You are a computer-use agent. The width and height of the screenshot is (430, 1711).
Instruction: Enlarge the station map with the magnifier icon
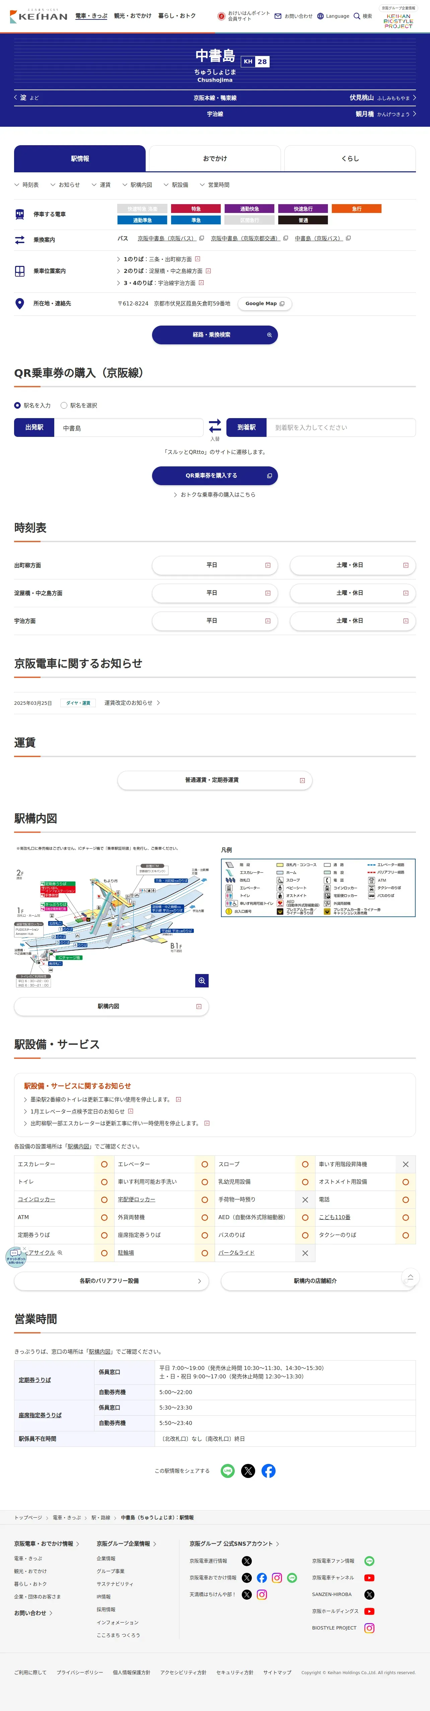[202, 980]
